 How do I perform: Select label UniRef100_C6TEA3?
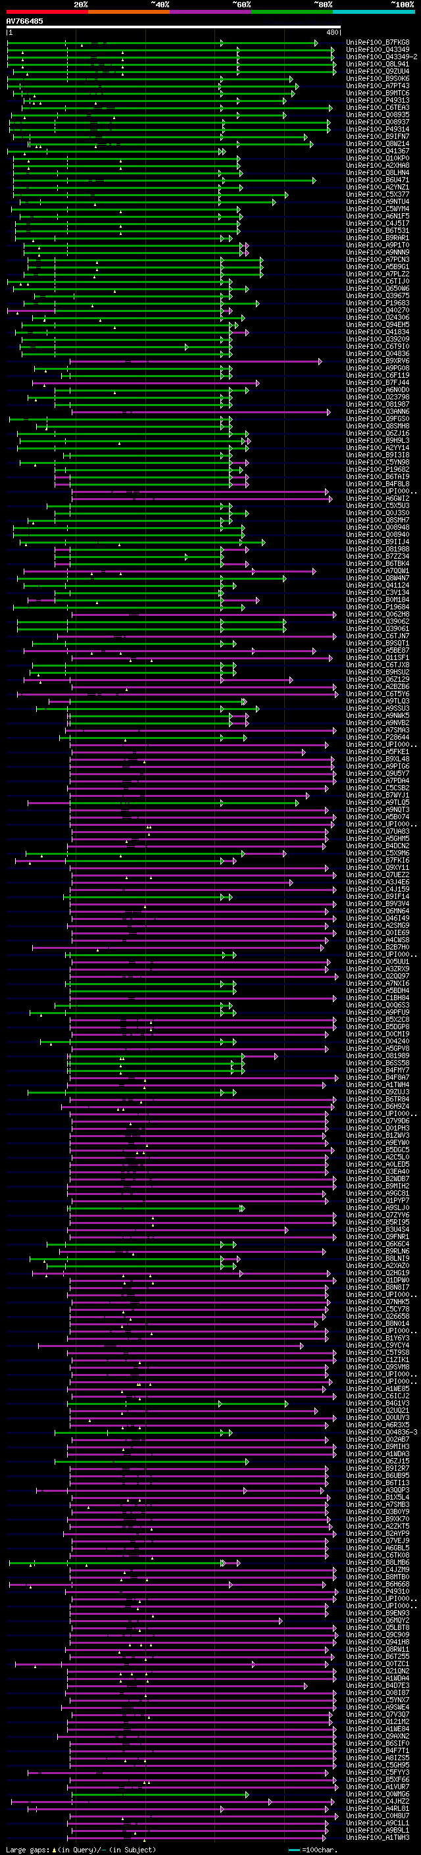click(378, 107)
